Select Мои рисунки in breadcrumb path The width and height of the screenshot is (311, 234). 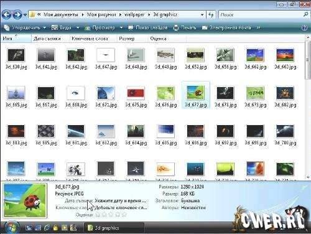point(101,14)
